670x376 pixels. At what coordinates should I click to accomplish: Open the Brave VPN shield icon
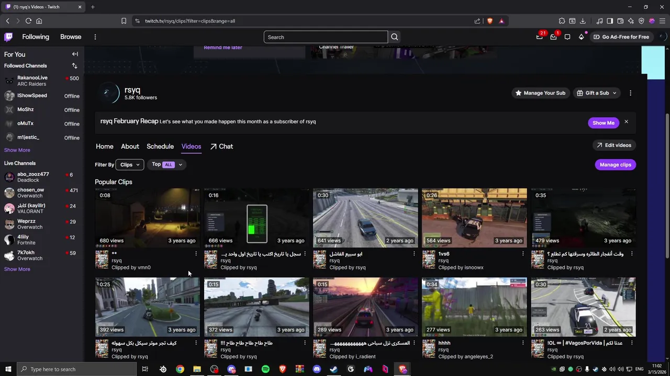pyautogui.click(x=641, y=21)
